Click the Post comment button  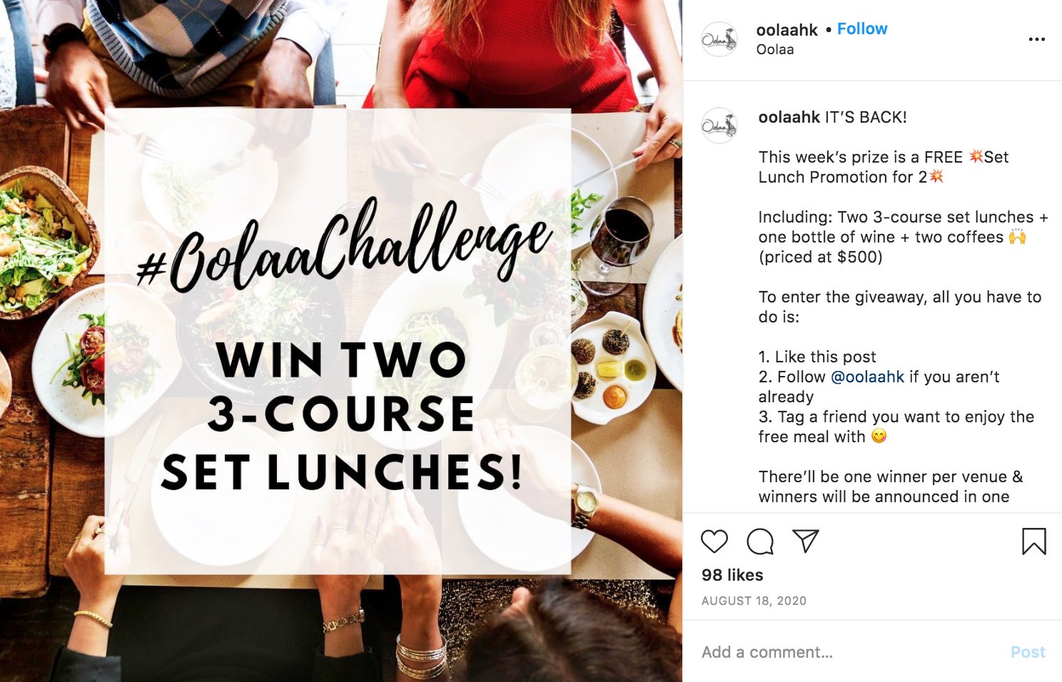coord(1028,652)
